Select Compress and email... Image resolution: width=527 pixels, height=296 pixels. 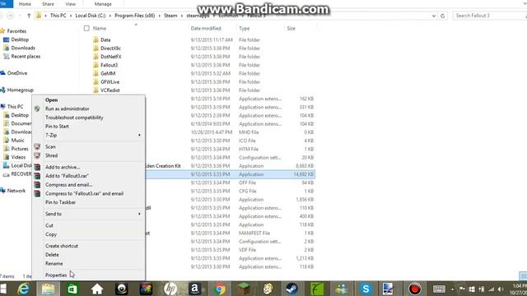click(68, 185)
